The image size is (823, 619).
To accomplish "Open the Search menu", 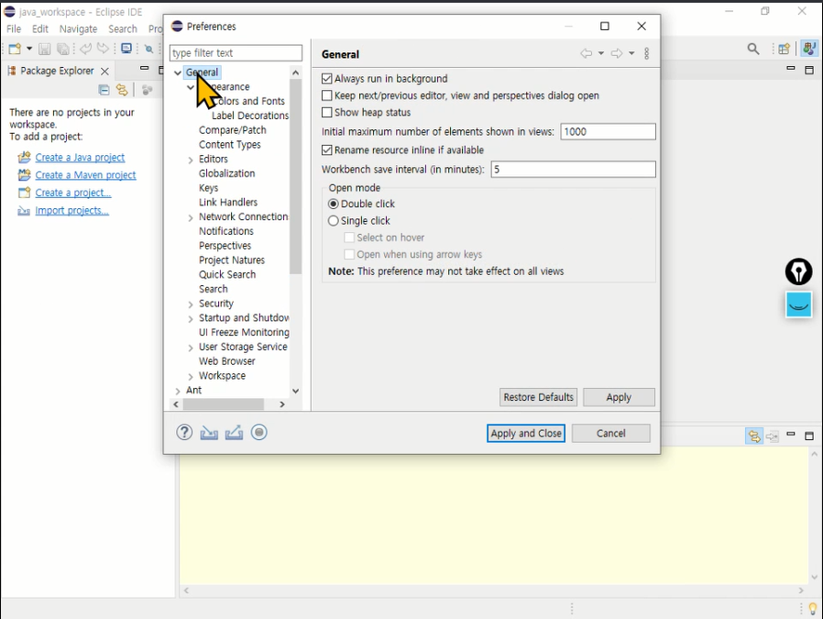I will point(123,28).
